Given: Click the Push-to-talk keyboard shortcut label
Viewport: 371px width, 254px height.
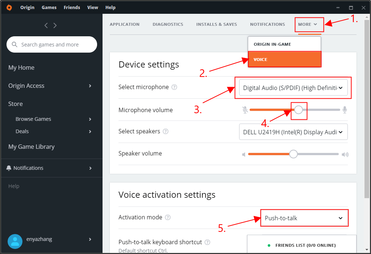Looking at the screenshot, I should pyautogui.click(x=160, y=242).
